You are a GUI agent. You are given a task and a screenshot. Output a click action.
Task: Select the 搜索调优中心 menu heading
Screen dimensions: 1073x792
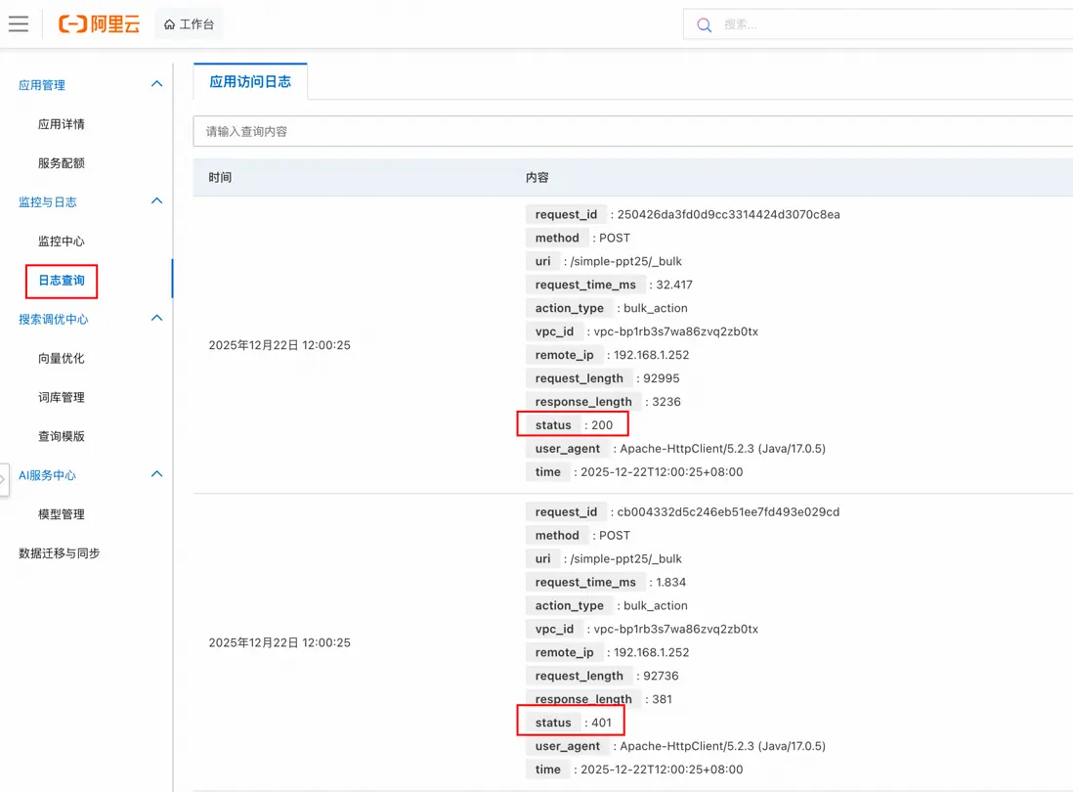54,319
